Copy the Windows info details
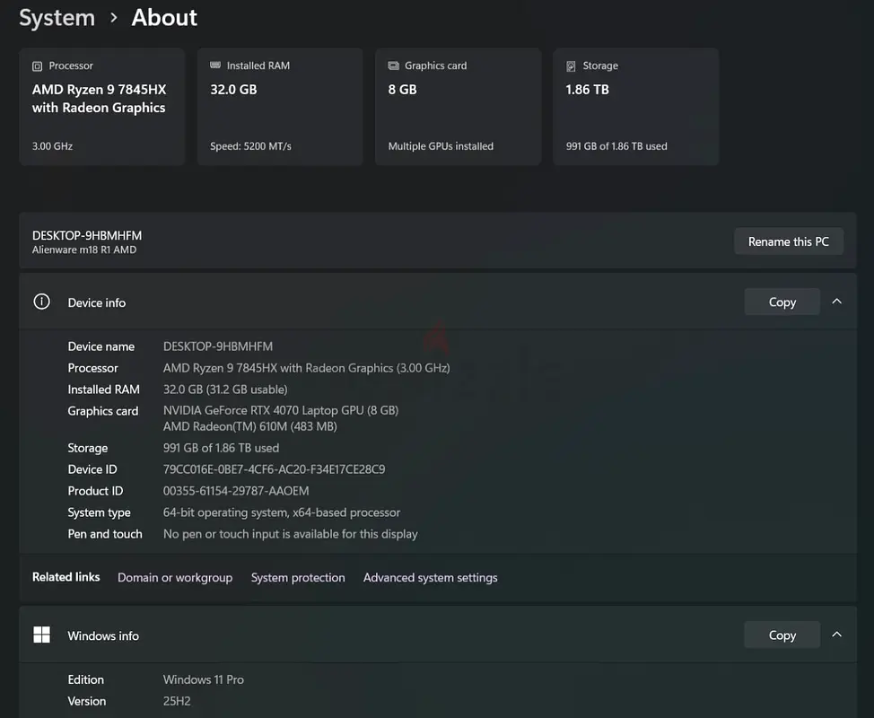The height and width of the screenshot is (718, 874). tap(782, 635)
